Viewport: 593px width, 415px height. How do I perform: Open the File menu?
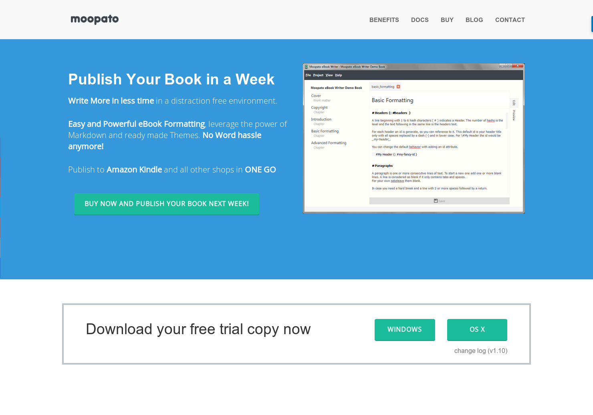tap(308, 75)
